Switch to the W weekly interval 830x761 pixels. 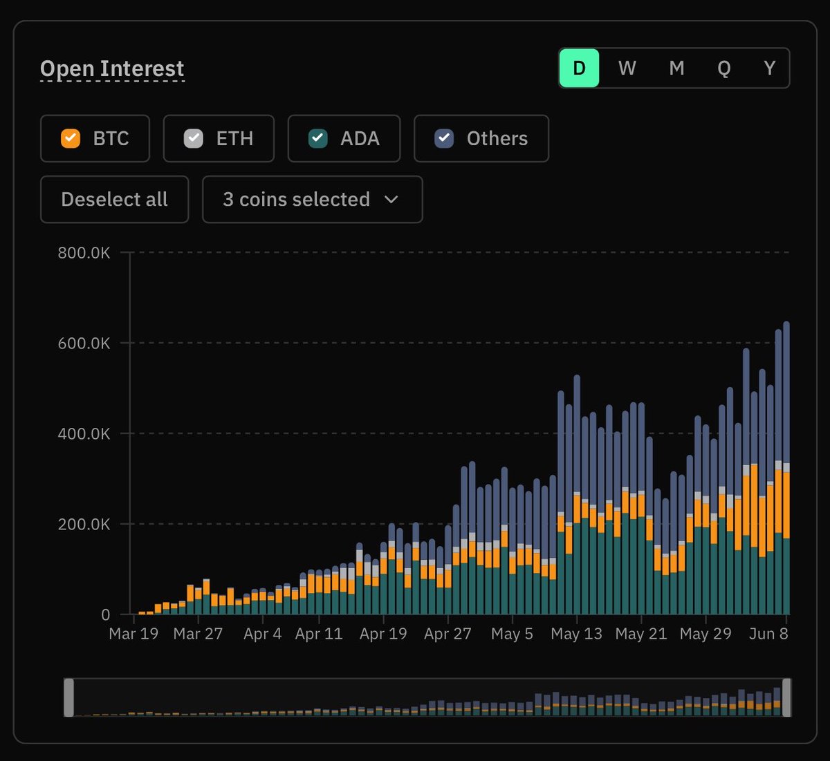(x=627, y=68)
